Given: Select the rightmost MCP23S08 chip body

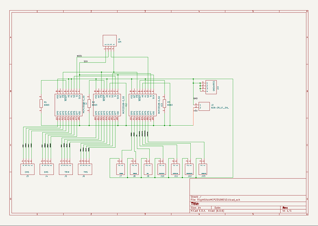Looking at the screenshot, I should 142,105.
